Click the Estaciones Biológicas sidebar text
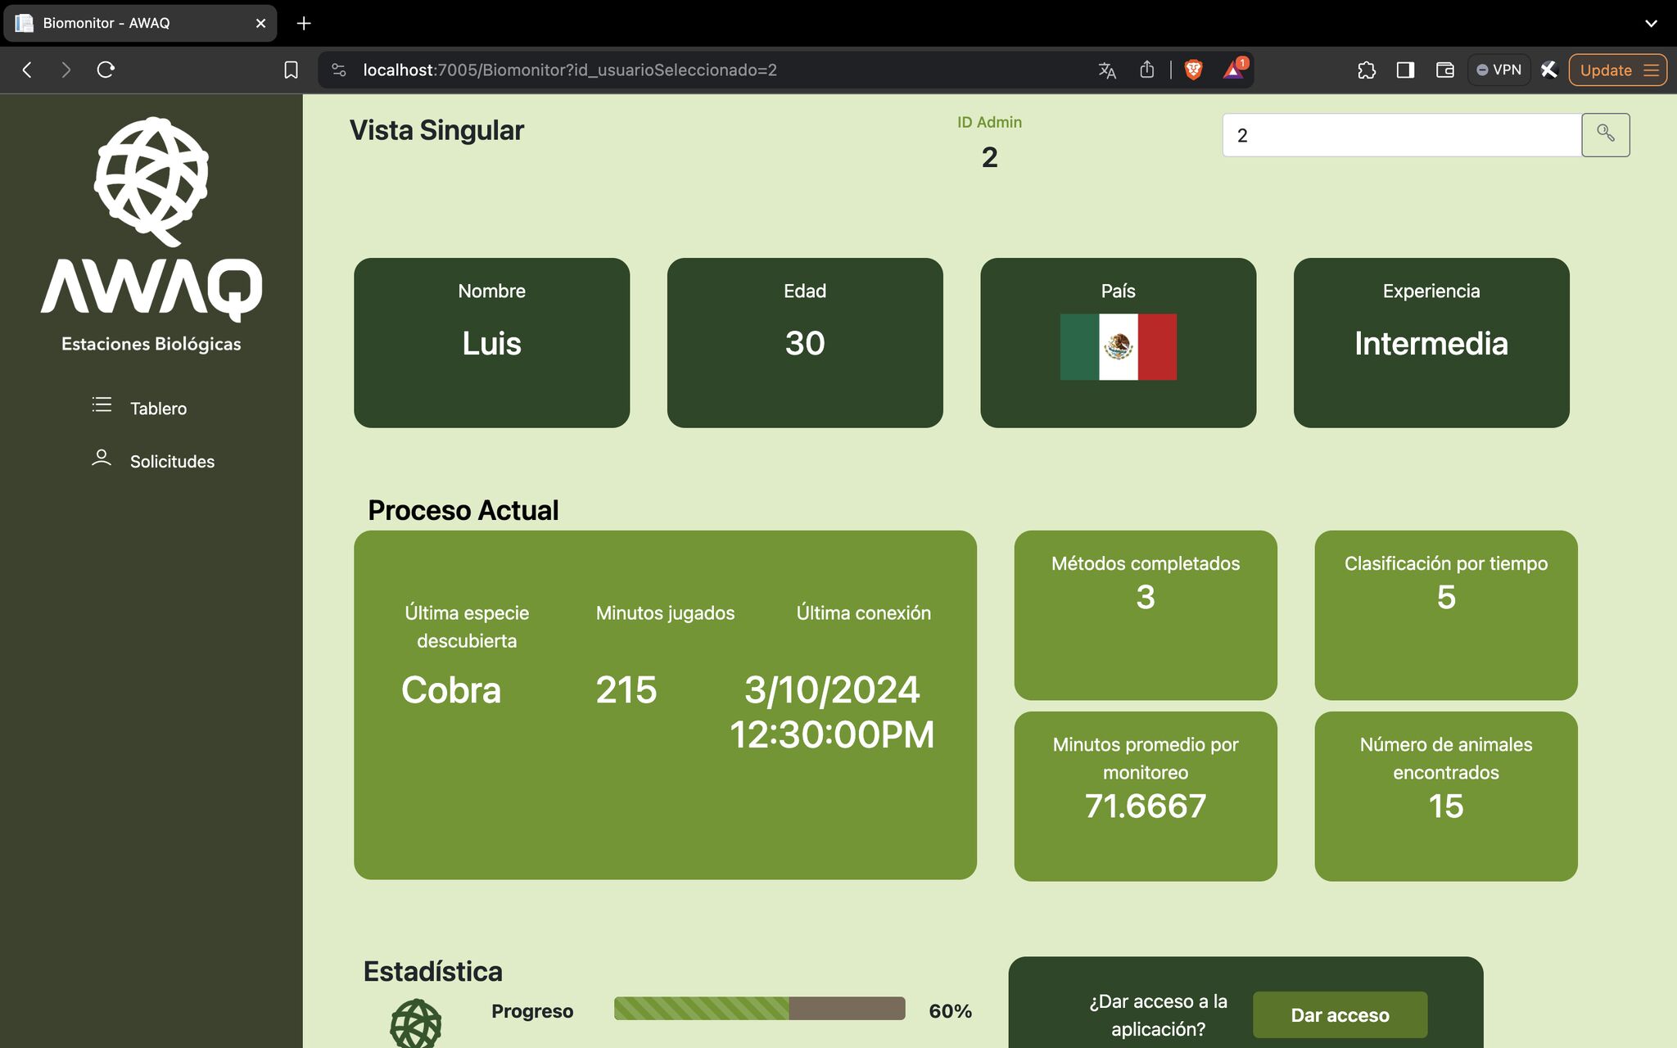Image resolution: width=1677 pixels, height=1048 pixels. tap(151, 344)
